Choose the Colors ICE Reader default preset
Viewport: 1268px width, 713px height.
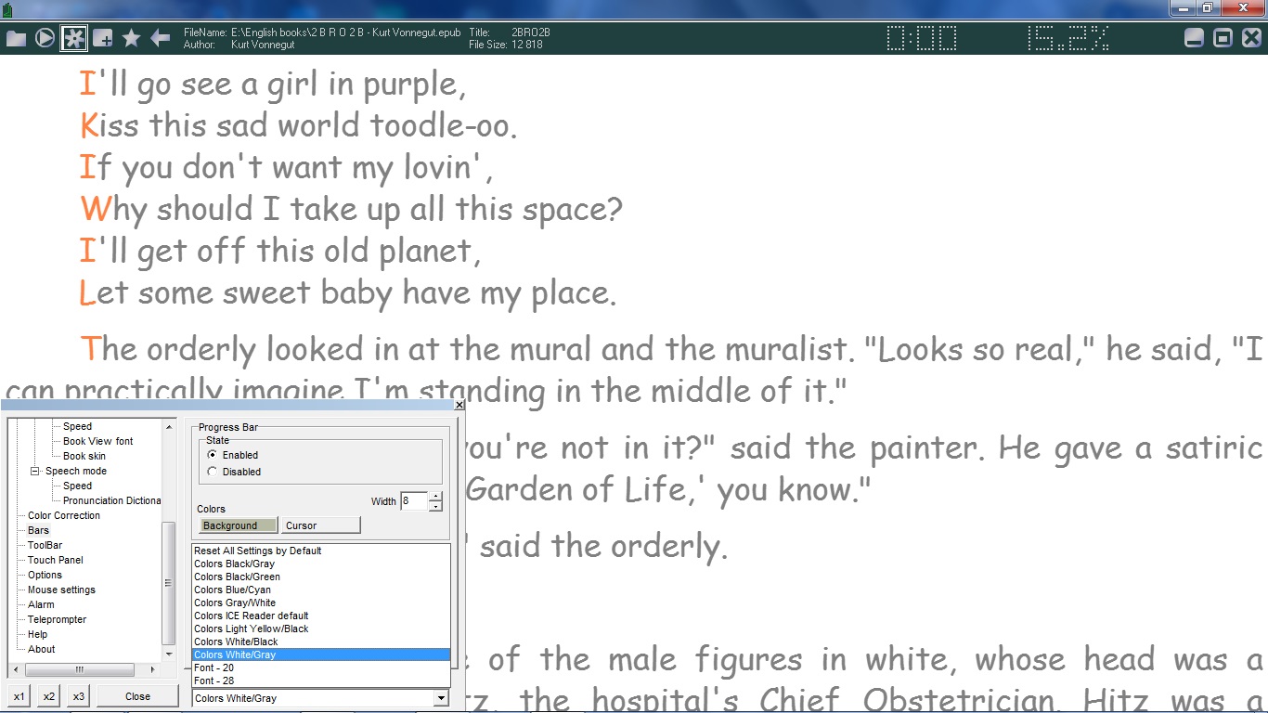[x=321, y=616]
